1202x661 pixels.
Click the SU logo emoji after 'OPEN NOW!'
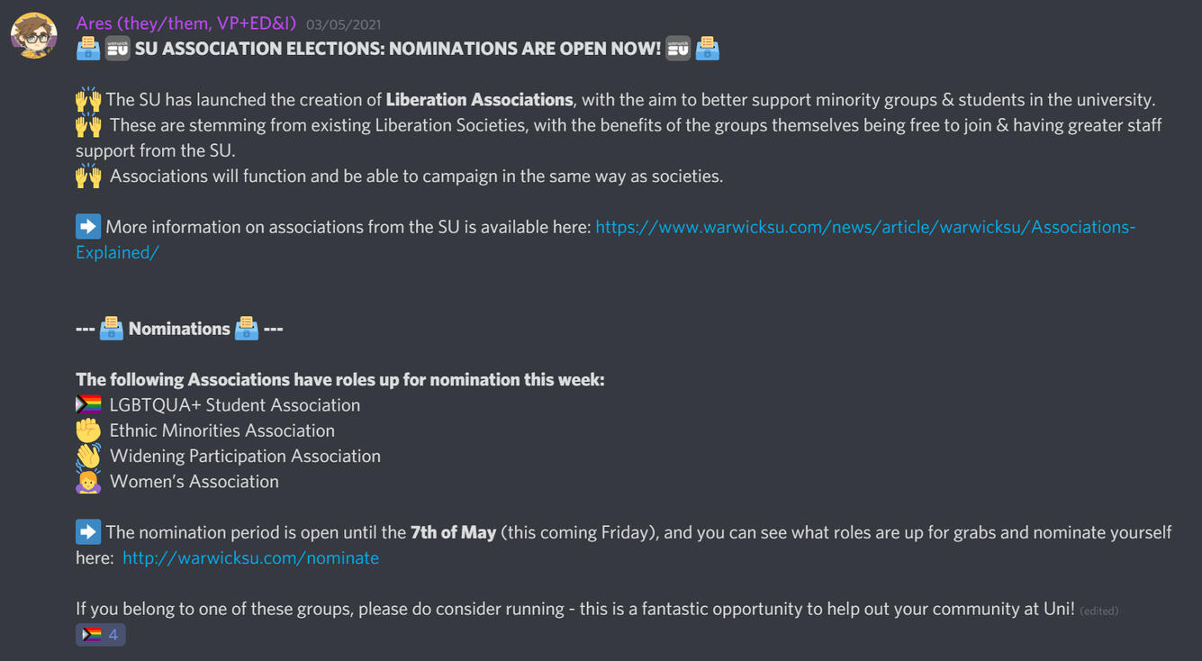678,49
